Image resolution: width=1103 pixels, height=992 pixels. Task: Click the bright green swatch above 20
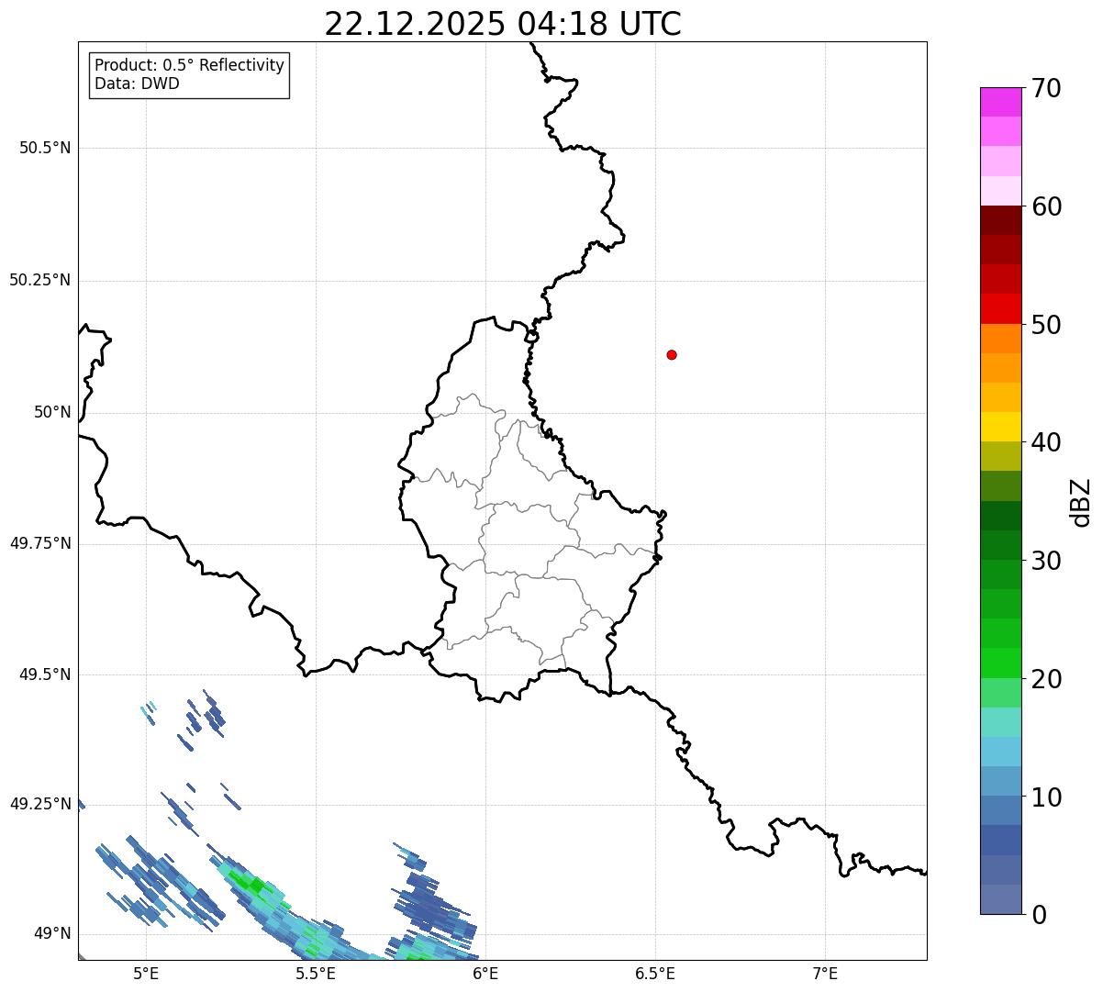[x=1000, y=663]
